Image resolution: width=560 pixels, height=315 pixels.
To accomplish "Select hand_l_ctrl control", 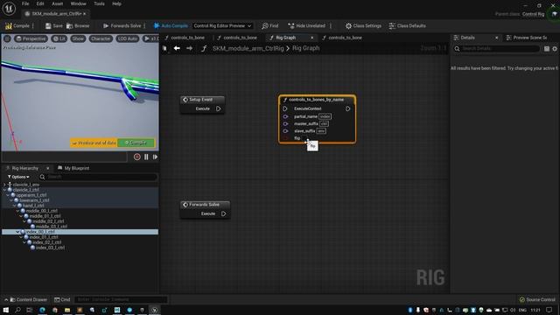I will pyautogui.click(x=33, y=206).
